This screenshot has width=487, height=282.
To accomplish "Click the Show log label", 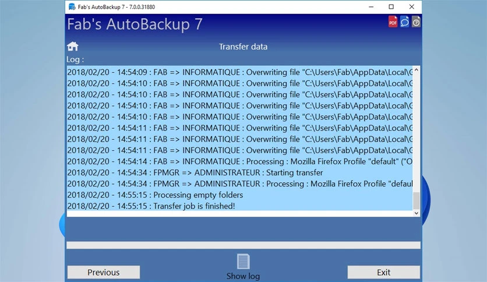I will coord(243,276).
